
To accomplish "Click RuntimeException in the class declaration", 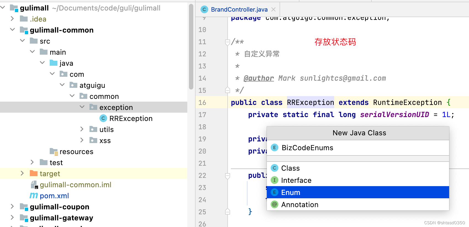I will (x=407, y=102).
